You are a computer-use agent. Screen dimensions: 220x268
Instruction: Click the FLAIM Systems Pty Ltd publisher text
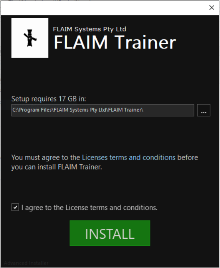point(89,29)
